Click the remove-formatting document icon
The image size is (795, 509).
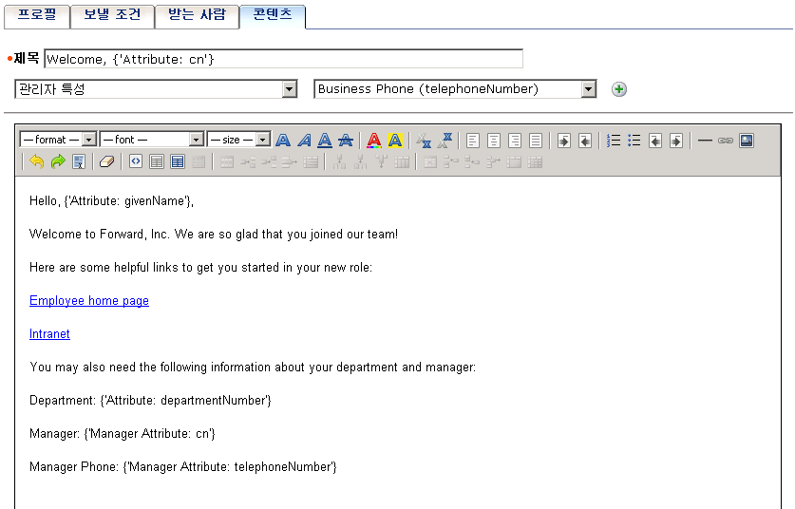pyautogui.click(x=79, y=161)
